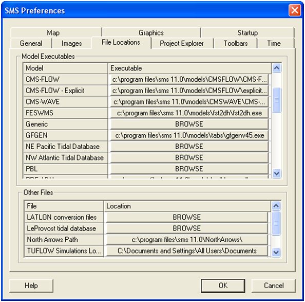Browse for NW Atlantic Tidal Database

click(189, 157)
